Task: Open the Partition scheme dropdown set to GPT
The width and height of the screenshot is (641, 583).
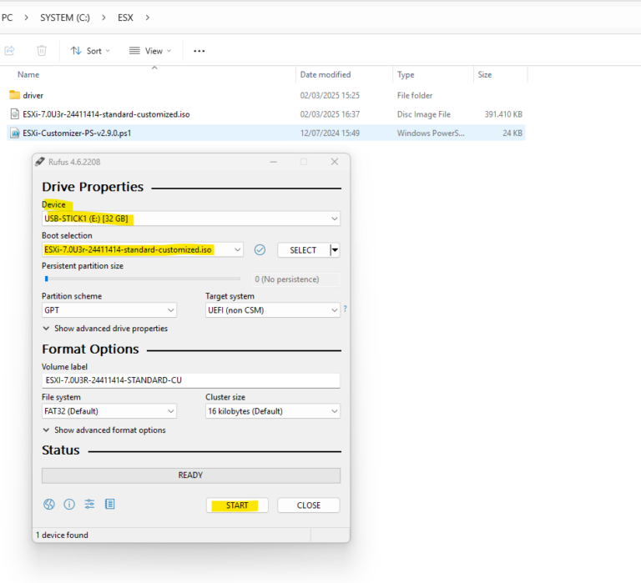Action: pos(109,310)
